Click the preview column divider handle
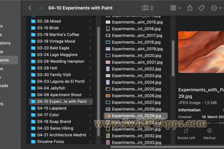The image size is (224, 149). tap(173, 142)
